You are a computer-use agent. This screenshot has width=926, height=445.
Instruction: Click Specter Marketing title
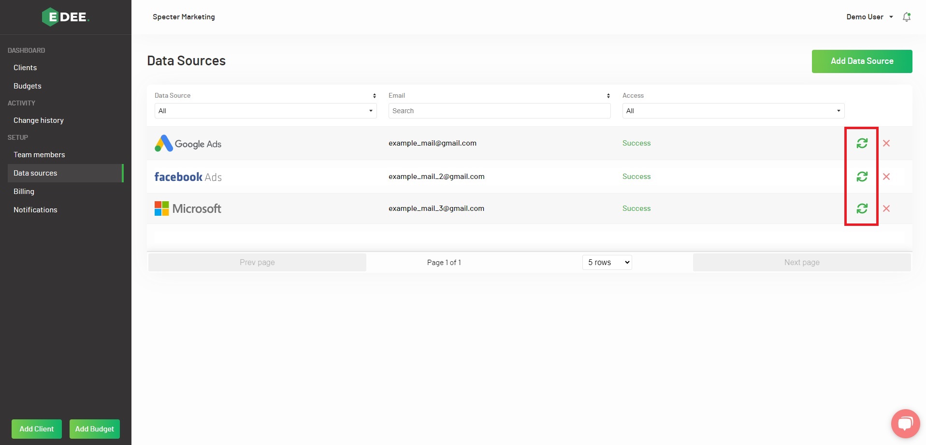184,17
